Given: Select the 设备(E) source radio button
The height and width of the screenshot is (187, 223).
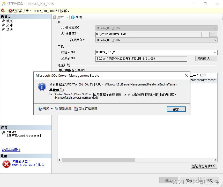Looking at the screenshot, I should coord(62,33).
